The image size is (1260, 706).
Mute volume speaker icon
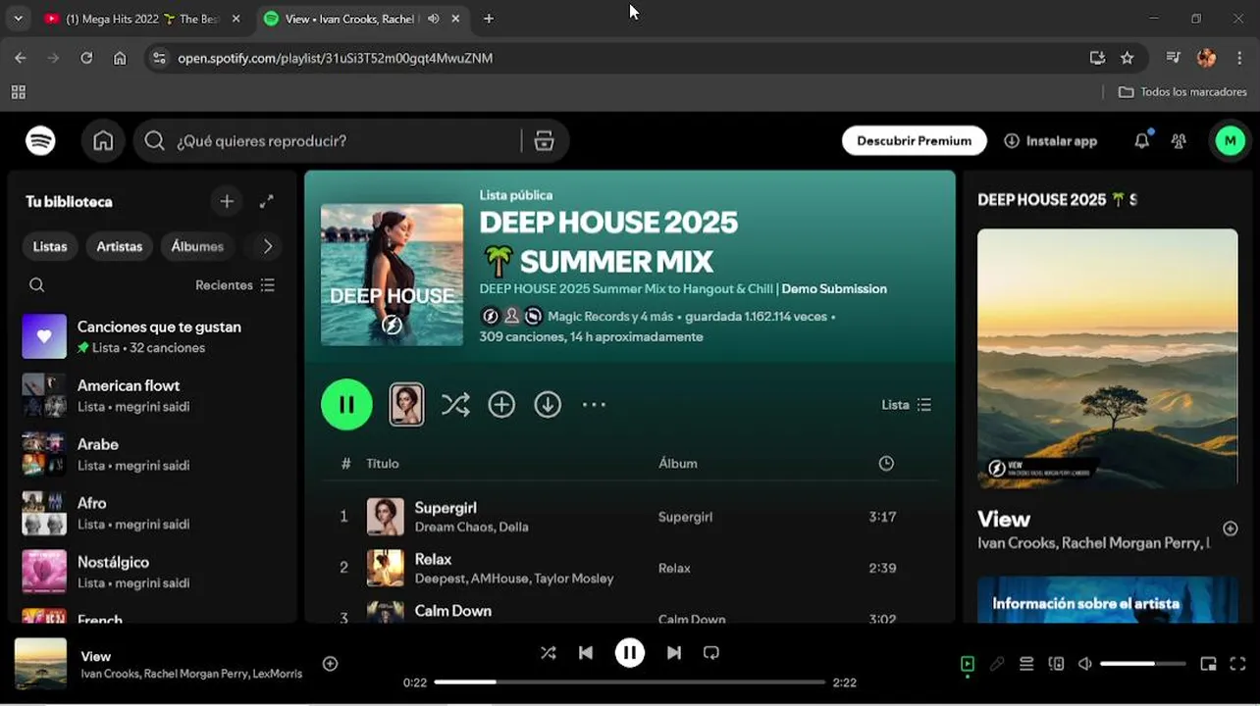tap(1085, 664)
